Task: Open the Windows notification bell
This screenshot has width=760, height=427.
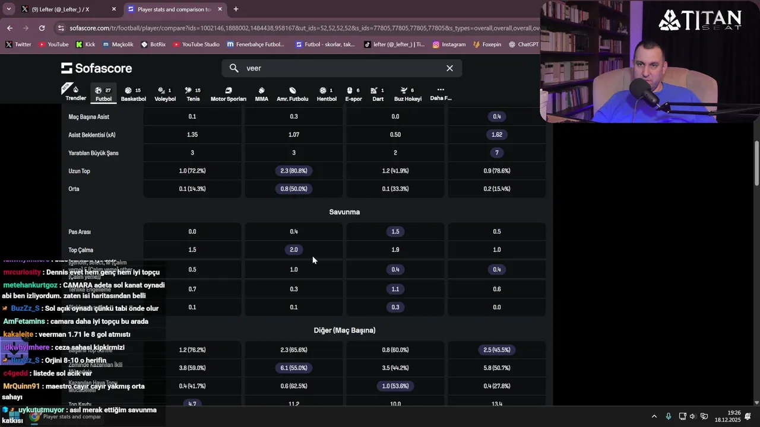Action: coord(749,416)
